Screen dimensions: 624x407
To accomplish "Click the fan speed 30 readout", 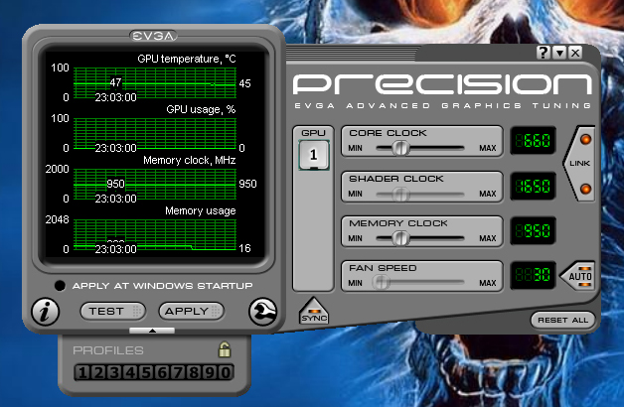I will (x=533, y=275).
